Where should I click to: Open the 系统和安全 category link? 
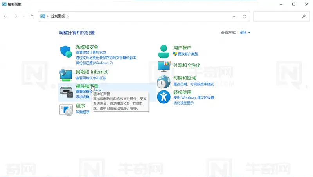click(x=87, y=47)
